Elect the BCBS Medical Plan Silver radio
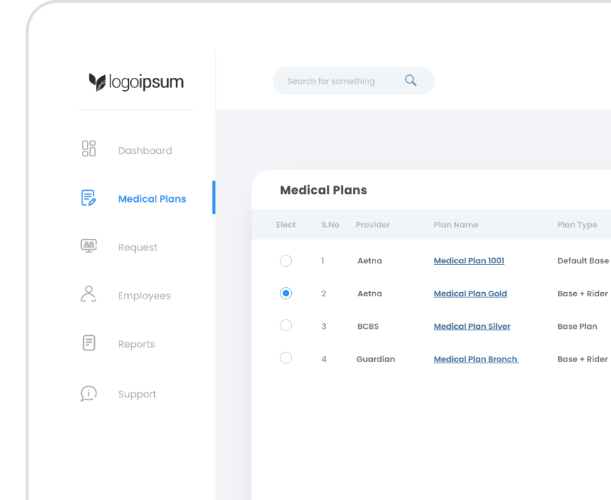Image resolution: width=611 pixels, height=500 pixels. click(286, 326)
